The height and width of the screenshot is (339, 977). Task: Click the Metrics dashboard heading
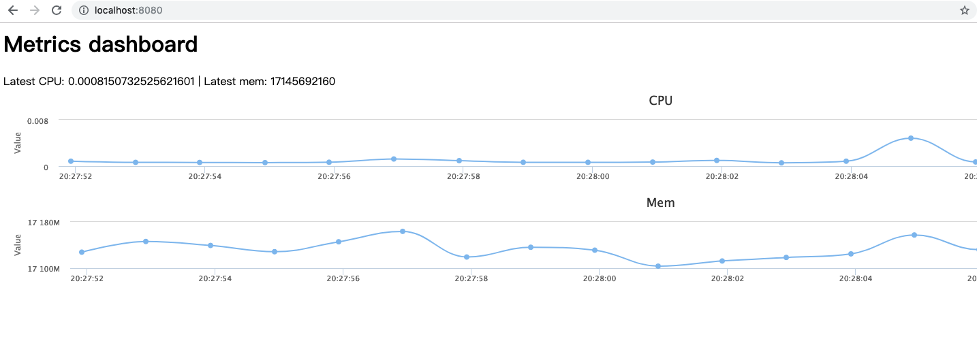[x=101, y=45]
